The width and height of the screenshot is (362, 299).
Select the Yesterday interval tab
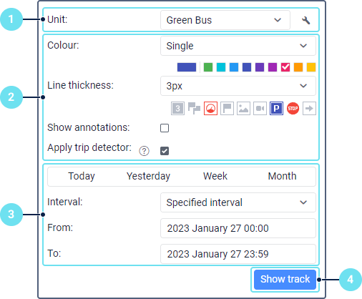[148, 177]
